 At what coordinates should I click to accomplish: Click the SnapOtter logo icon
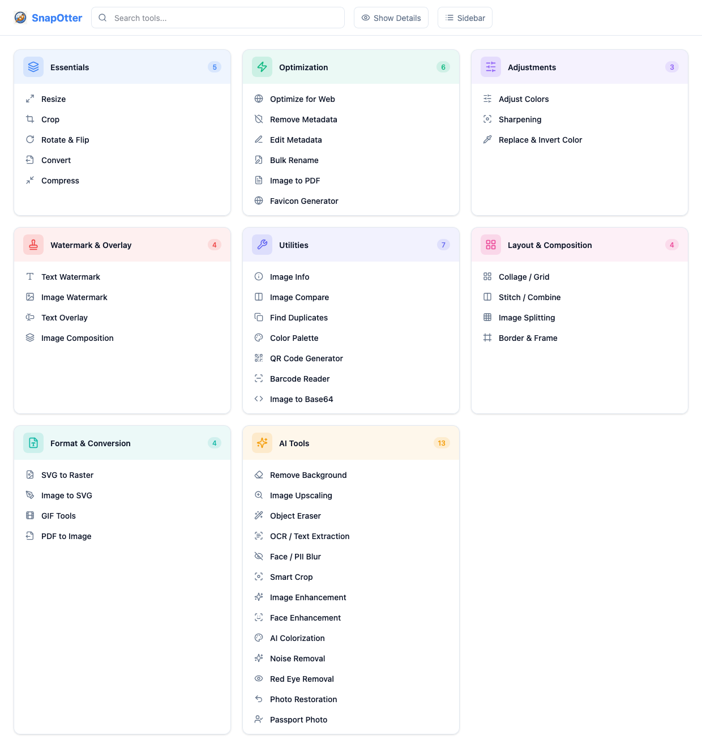[20, 18]
